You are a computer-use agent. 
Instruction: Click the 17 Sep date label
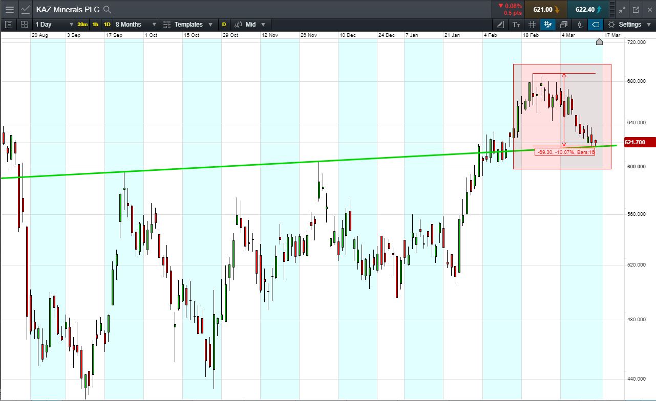click(114, 35)
